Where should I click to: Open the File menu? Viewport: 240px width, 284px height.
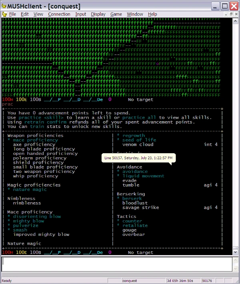12,14
